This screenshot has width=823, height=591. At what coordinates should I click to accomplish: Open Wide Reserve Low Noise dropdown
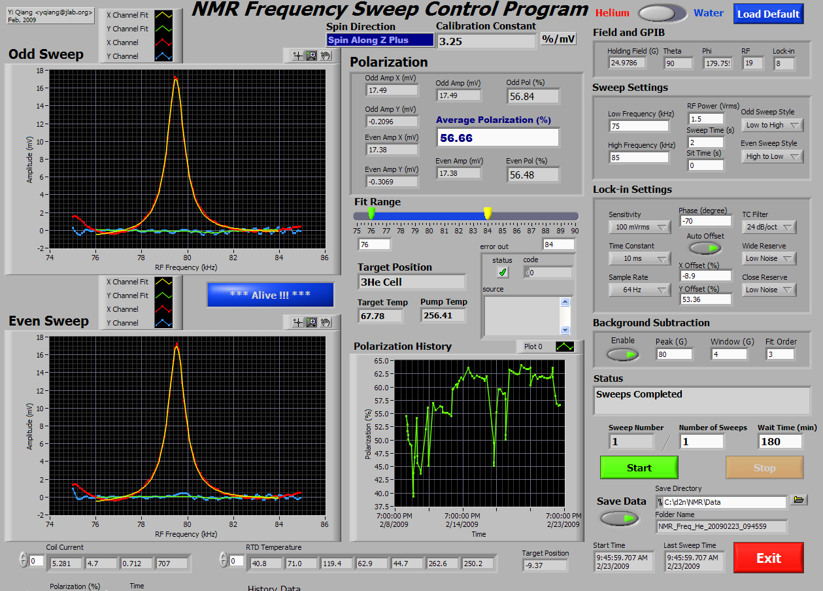769,258
